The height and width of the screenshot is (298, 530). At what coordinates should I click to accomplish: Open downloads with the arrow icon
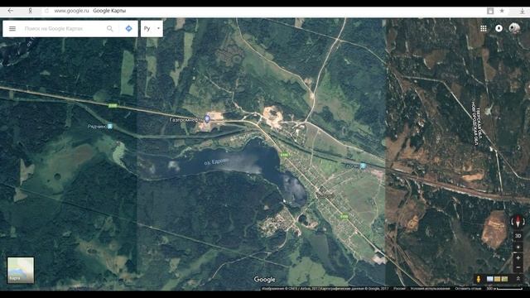(523, 11)
